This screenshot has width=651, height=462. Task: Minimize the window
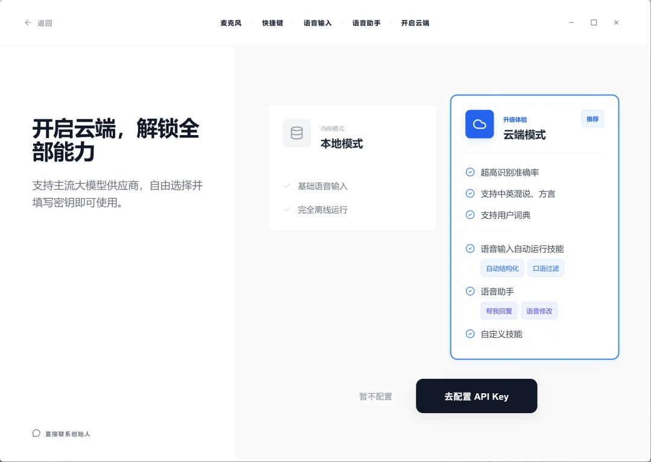[x=571, y=22]
